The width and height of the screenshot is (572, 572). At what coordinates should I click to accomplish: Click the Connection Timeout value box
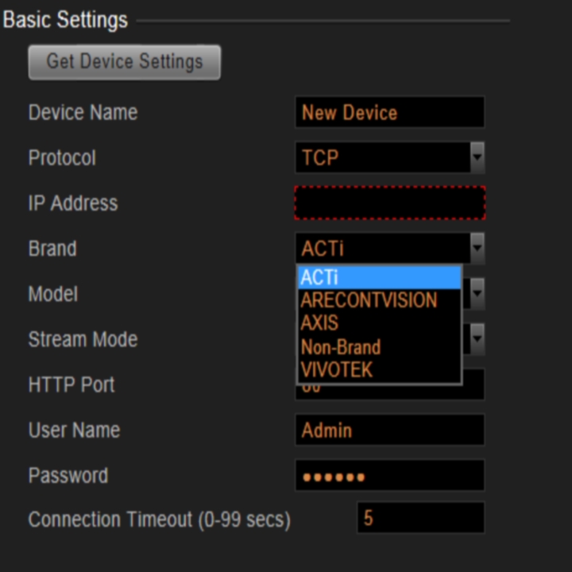tap(420, 519)
